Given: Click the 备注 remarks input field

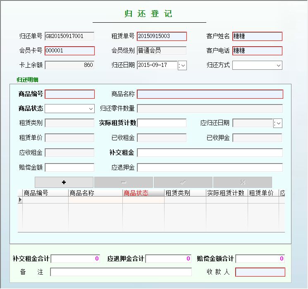Looking at the screenshot, I should pyautogui.click(x=121, y=272).
